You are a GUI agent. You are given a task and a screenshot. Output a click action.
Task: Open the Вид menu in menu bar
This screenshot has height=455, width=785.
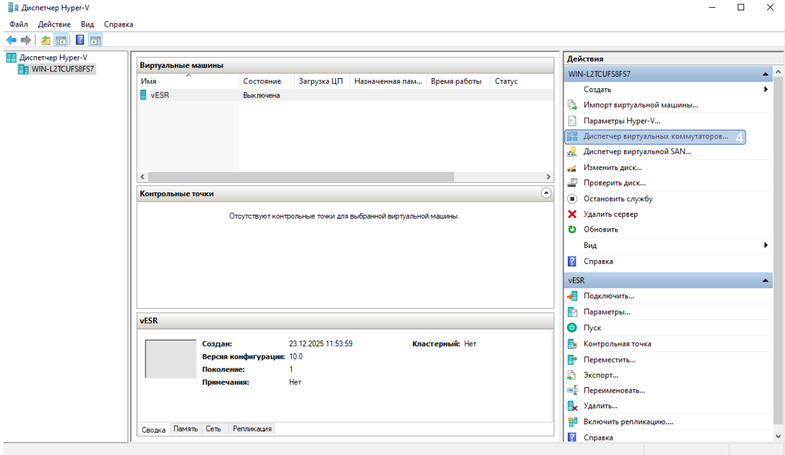tap(87, 24)
